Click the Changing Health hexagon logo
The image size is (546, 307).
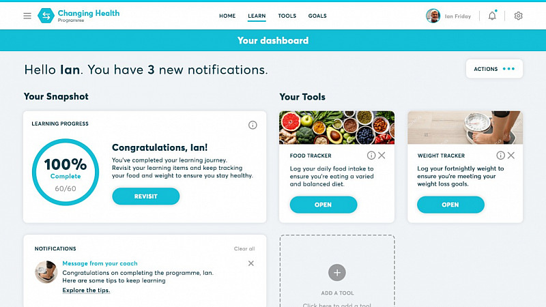46,16
